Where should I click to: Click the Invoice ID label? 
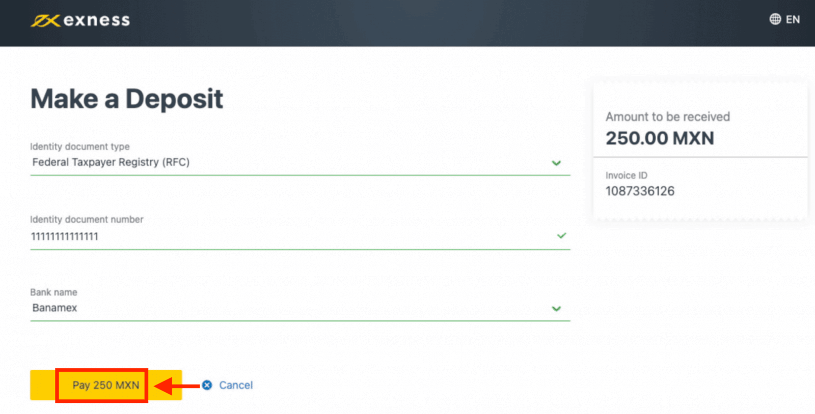coord(626,175)
